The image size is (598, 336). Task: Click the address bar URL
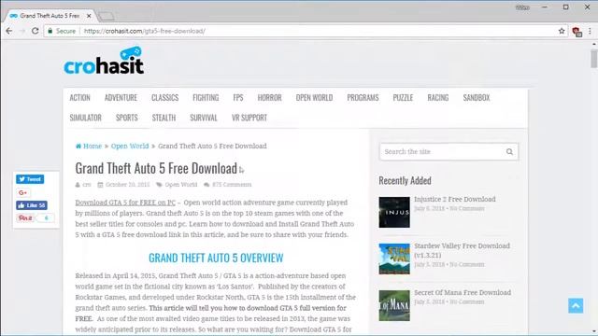pyautogui.click(x=145, y=31)
